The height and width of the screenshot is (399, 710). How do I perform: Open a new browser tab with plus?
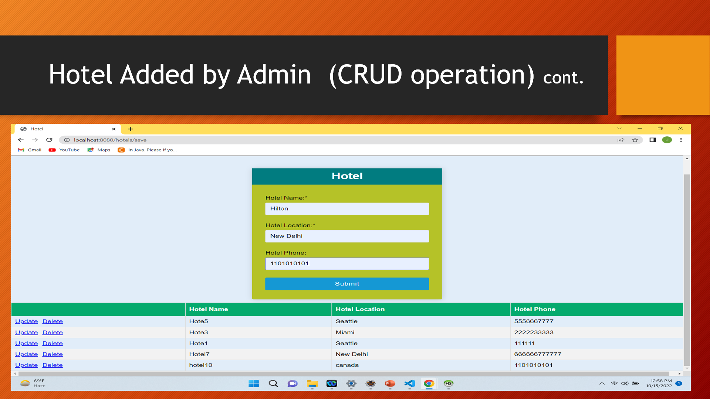131,129
